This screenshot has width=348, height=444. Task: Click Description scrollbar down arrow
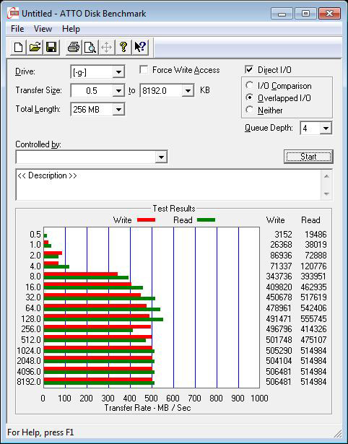[x=326, y=194]
